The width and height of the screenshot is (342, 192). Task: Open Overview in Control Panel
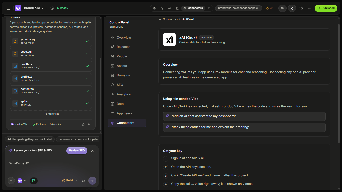pyautogui.click(x=127, y=37)
